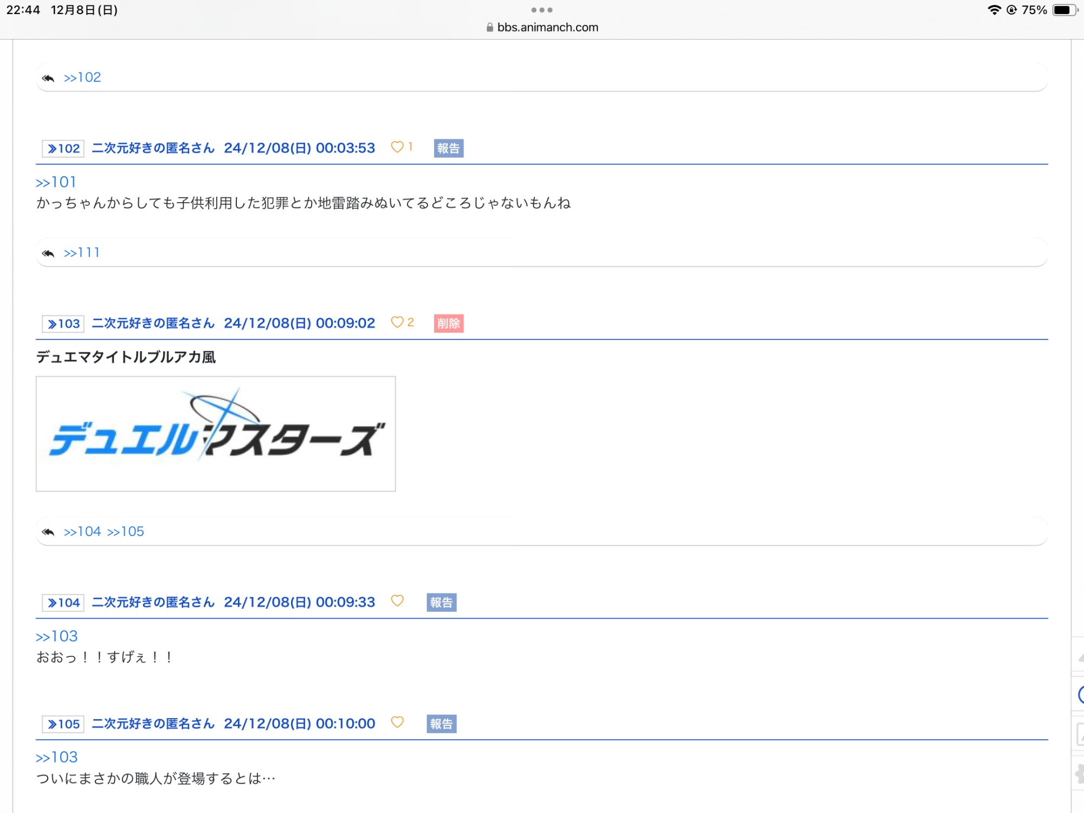This screenshot has height=813, width=1084.
Task: Delete post 103 with the 削除 button
Action: [x=449, y=323]
